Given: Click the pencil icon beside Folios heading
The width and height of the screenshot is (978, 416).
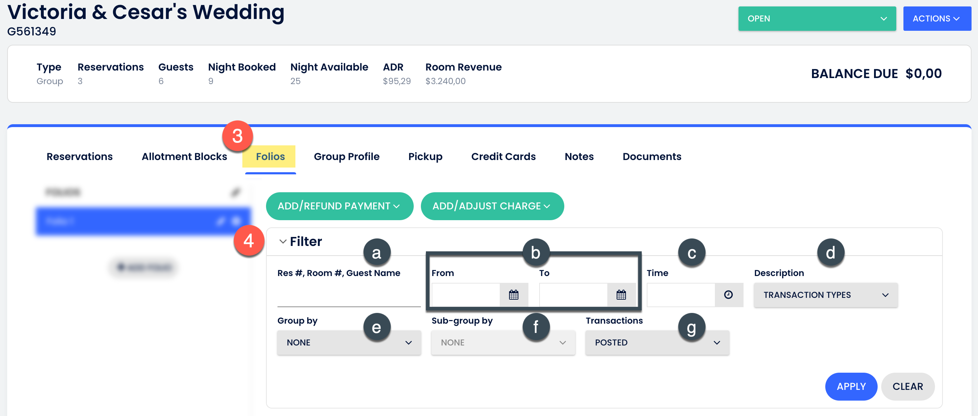Looking at the screenshot, I should tap(236, 192).
